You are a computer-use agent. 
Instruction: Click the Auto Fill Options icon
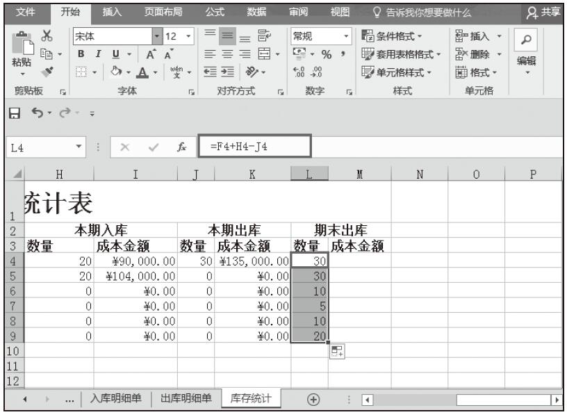337,352
